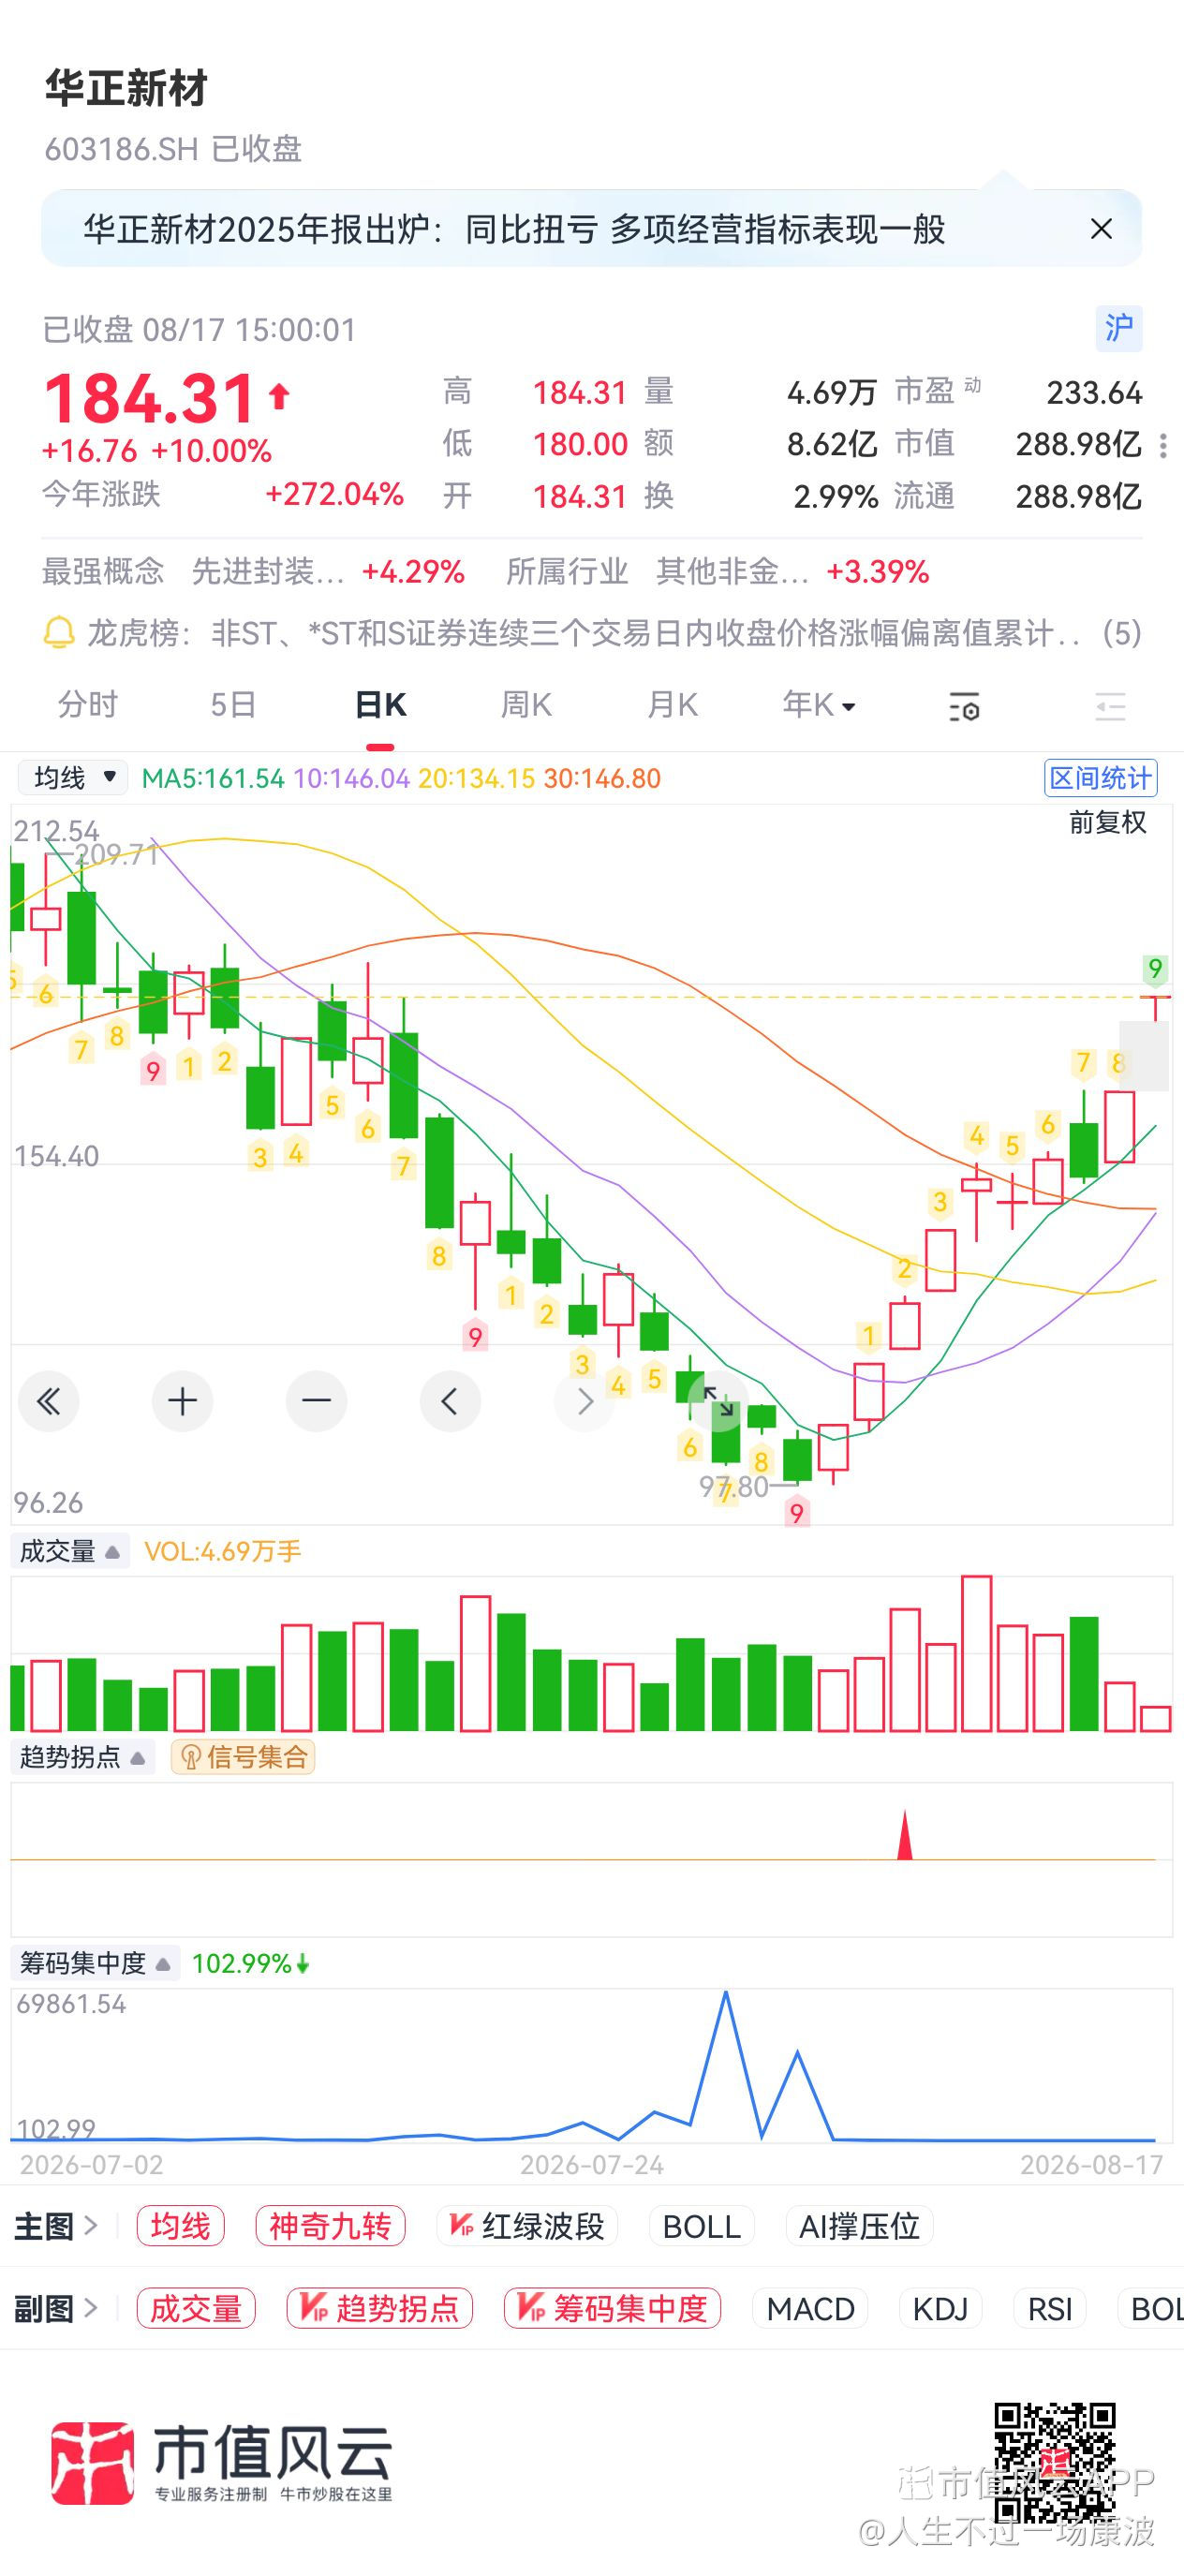The height and width of the screenshot is (2576, 1184).
Task: Tap the fullscreen expand arrows on the chart
Action: click(718, 1401)
